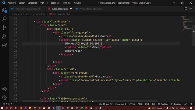195x110 pixels.
Task: Click the taskbar clock
Action: [x=184, y=108]
